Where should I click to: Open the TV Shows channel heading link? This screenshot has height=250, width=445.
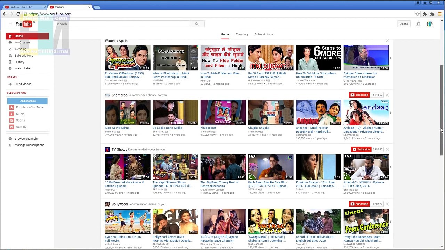(119, 149)
